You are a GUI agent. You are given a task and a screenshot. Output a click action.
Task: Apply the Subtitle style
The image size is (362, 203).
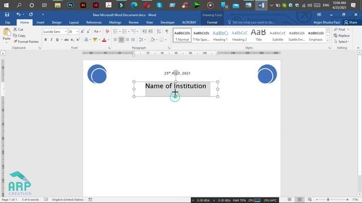(278, 35)
